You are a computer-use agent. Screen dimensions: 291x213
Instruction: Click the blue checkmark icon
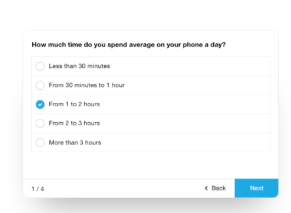click(40, 105)
